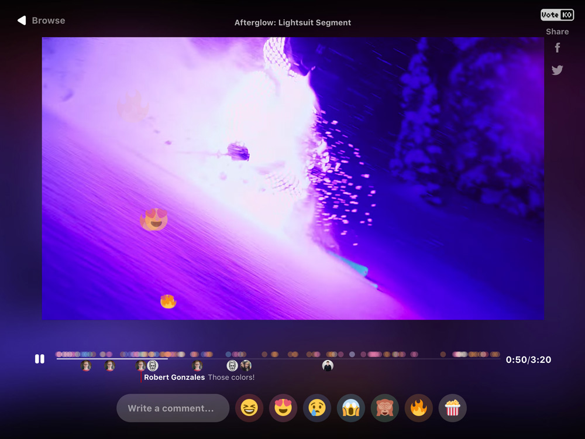Seek using the video progress bar
The height and width of the screenshot is (439, 585).
point(278,359)
